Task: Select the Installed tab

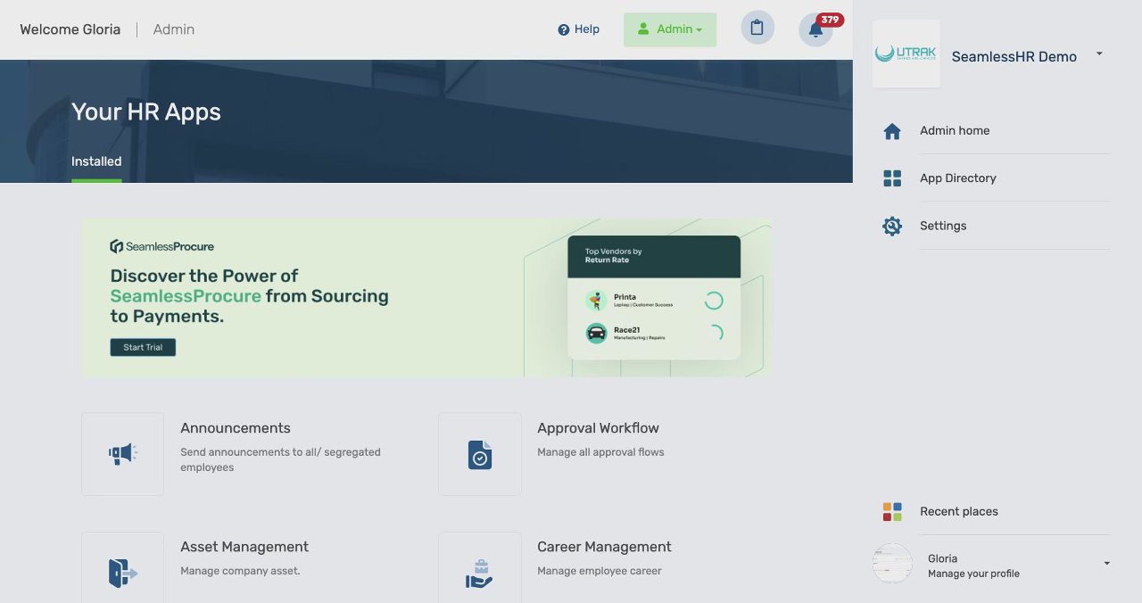Action: point(96,161)
